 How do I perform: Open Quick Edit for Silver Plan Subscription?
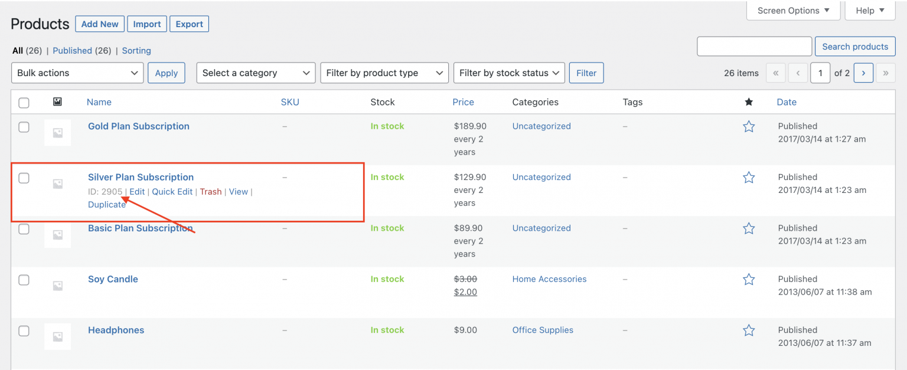tap(172, 191)
